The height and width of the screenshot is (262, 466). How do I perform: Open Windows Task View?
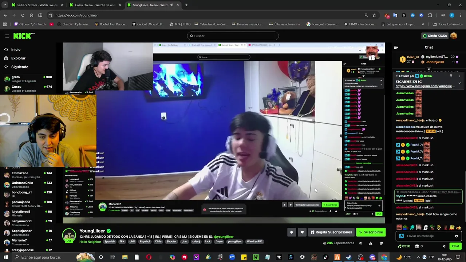[x=112, y=257]
